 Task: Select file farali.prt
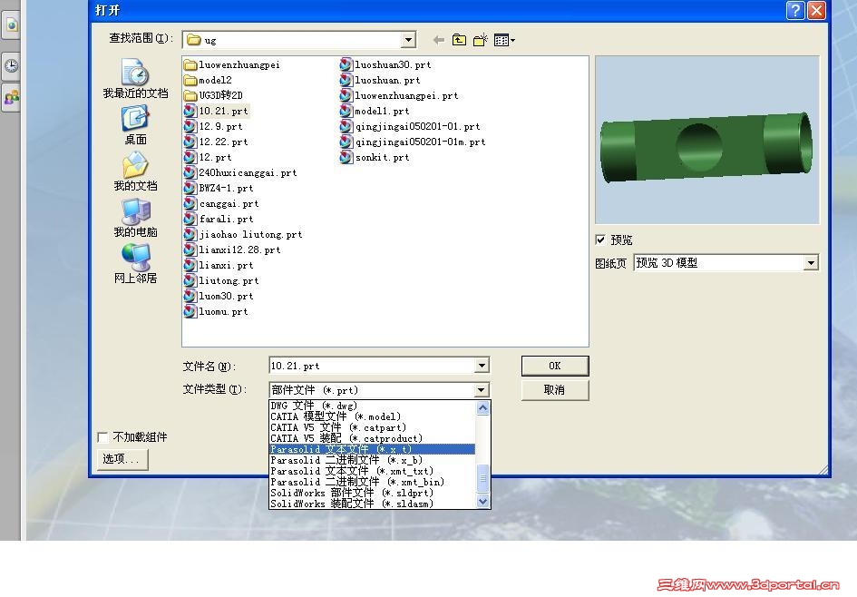[x=219, y=219]
